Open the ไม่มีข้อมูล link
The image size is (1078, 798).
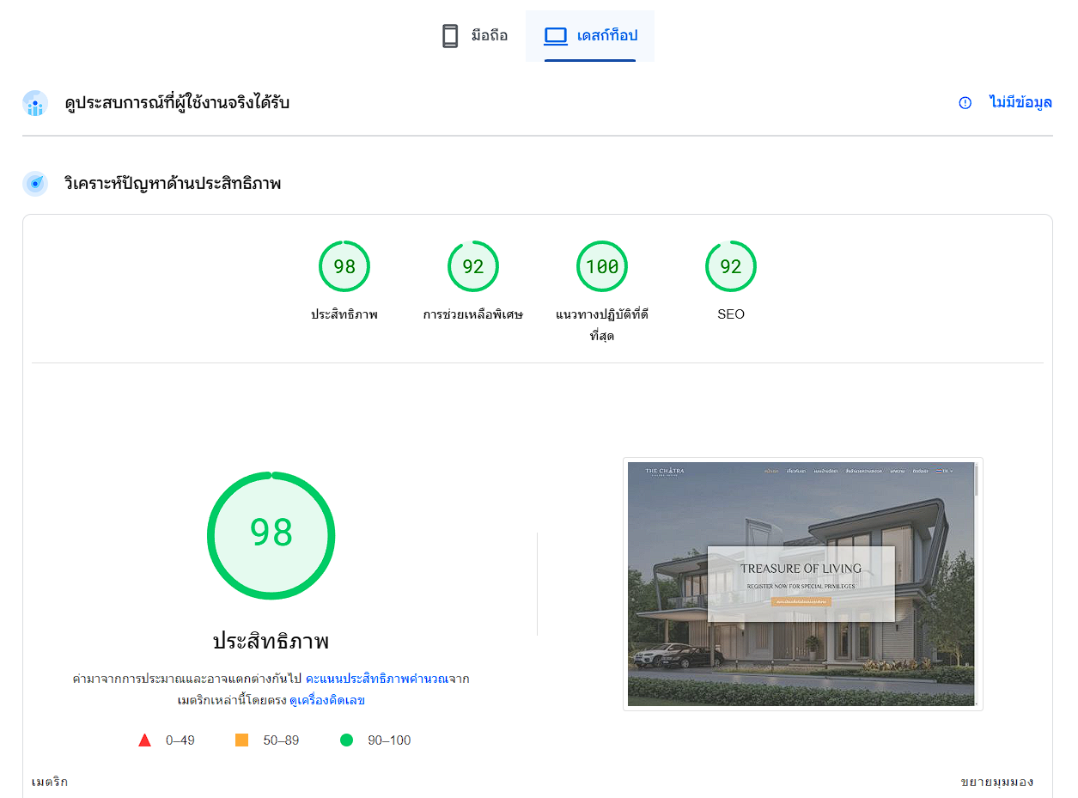pos(1020,103)
